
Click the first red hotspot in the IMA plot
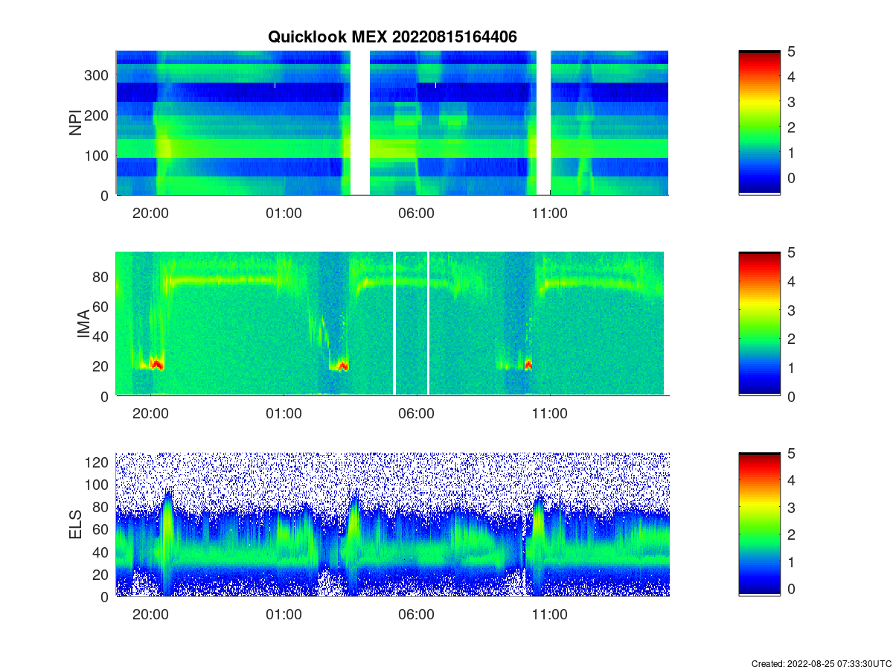coord(156,364)
